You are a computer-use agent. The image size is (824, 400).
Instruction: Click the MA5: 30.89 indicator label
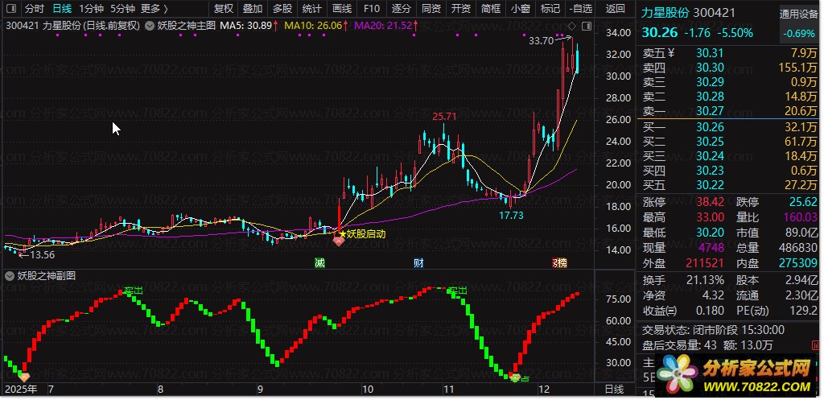click(x=246, y=25)
